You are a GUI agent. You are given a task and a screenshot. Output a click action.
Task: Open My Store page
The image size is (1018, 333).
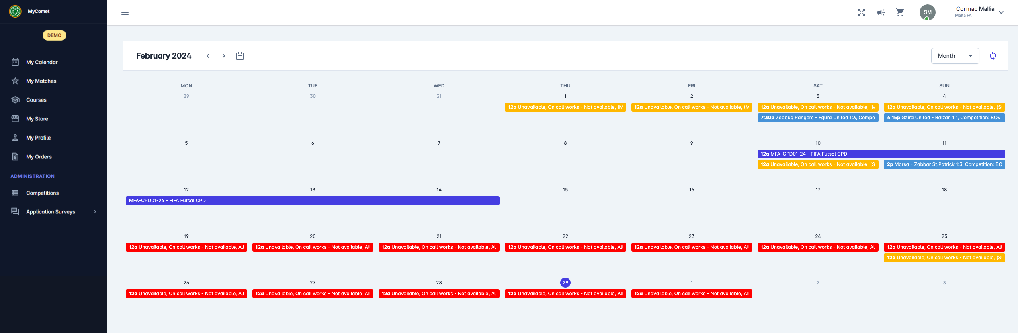[x=37, y=119]
